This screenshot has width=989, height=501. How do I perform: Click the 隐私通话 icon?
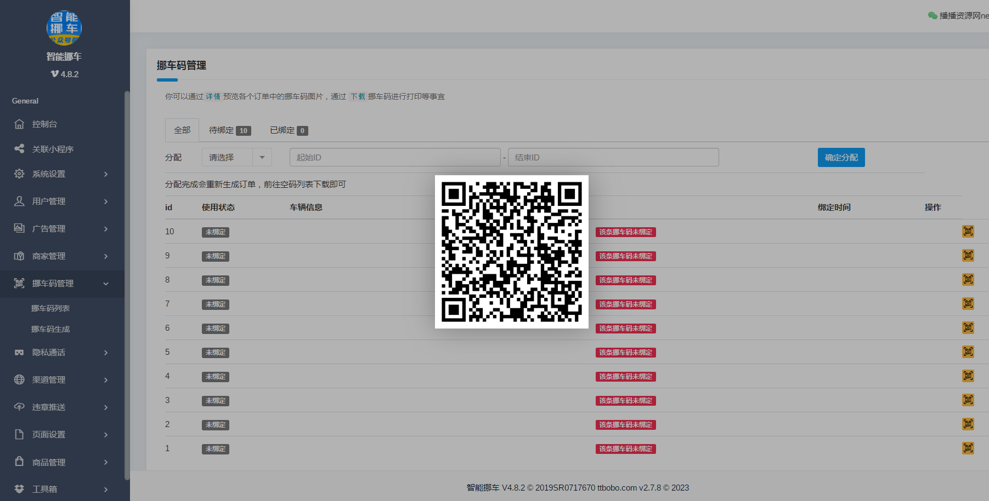[19, 352]
